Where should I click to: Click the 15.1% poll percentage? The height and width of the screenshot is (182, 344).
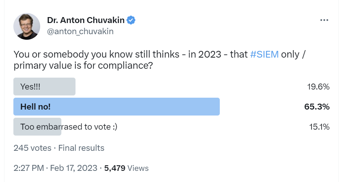click(x=319, y=127)
